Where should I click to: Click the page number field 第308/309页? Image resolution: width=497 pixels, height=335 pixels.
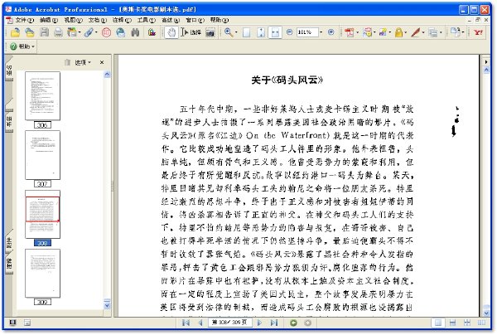[x=229, y=323]
